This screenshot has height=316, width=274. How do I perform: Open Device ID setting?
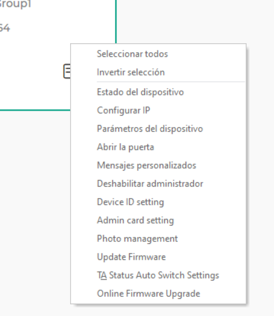click(x=158, y=202)
